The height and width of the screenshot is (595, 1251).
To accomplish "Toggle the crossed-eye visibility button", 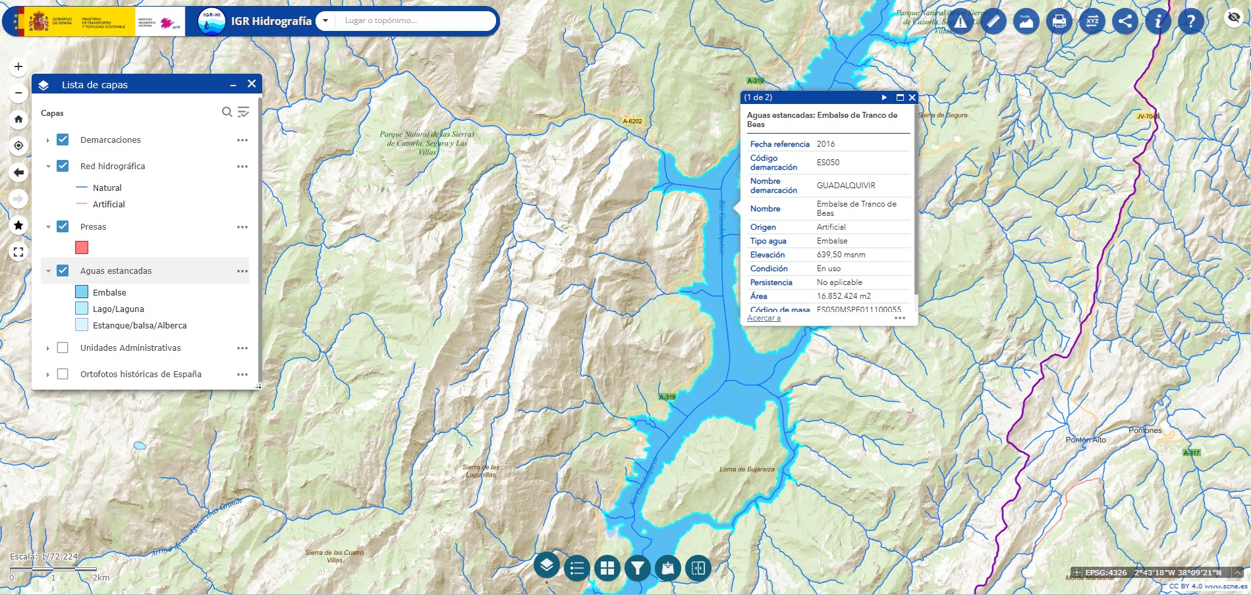I will coord(1234,17).
